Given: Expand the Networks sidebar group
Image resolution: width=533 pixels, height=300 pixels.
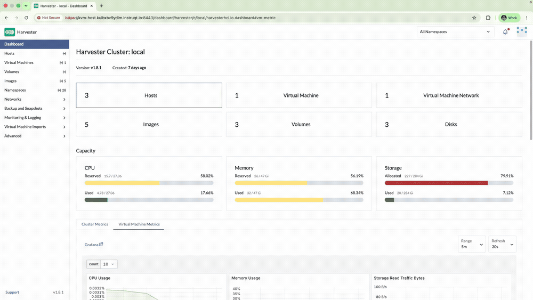Looking at the screenshot, I should click(34, 99).
